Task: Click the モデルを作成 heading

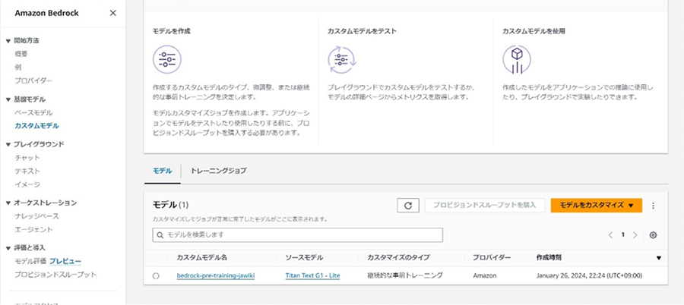Action: coord(172,31)
